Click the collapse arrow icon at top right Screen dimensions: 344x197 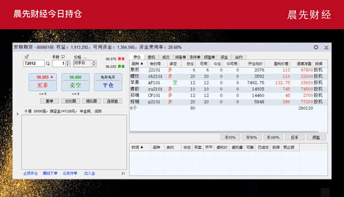point(326,47)
